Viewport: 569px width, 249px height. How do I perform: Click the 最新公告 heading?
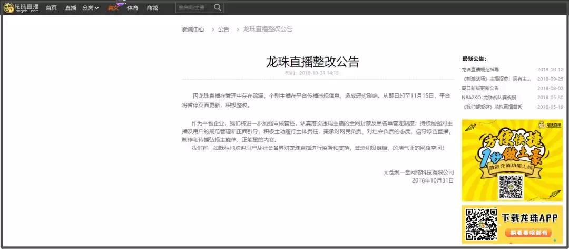tap(474, 59)
